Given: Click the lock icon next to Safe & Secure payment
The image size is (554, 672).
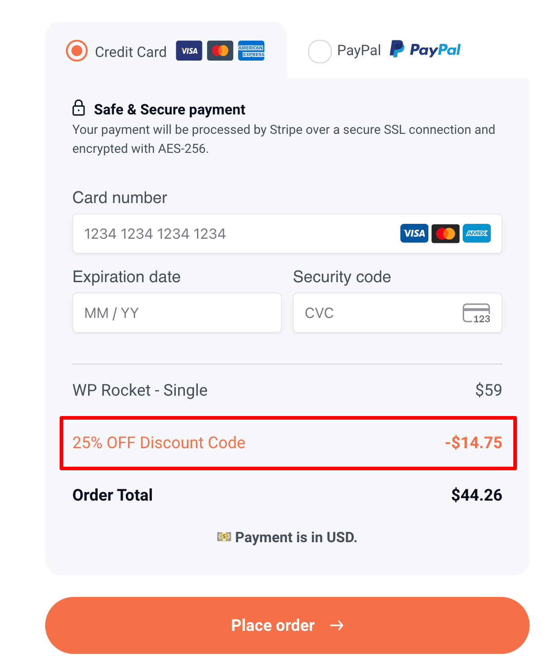Looking at the screenshot, I should pyautogui.click(x=79, y=109).
